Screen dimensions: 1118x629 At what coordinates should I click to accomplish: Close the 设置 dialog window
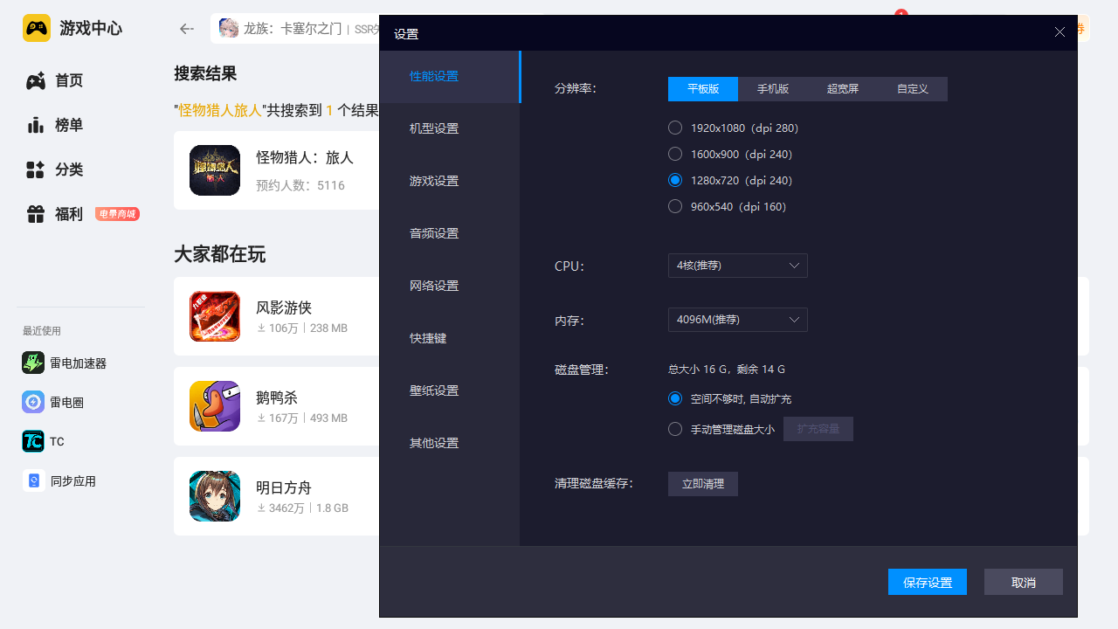click(x=1059, y=31)
